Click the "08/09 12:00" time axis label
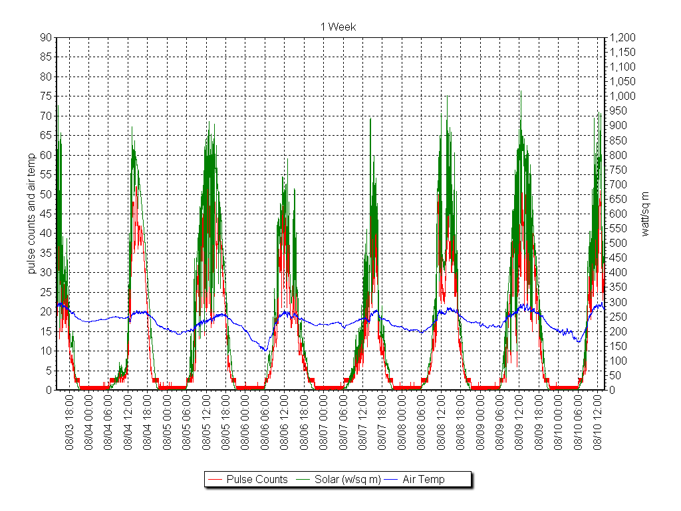The width and height of the screenshot is (681, 511). (x=519, y=423)
